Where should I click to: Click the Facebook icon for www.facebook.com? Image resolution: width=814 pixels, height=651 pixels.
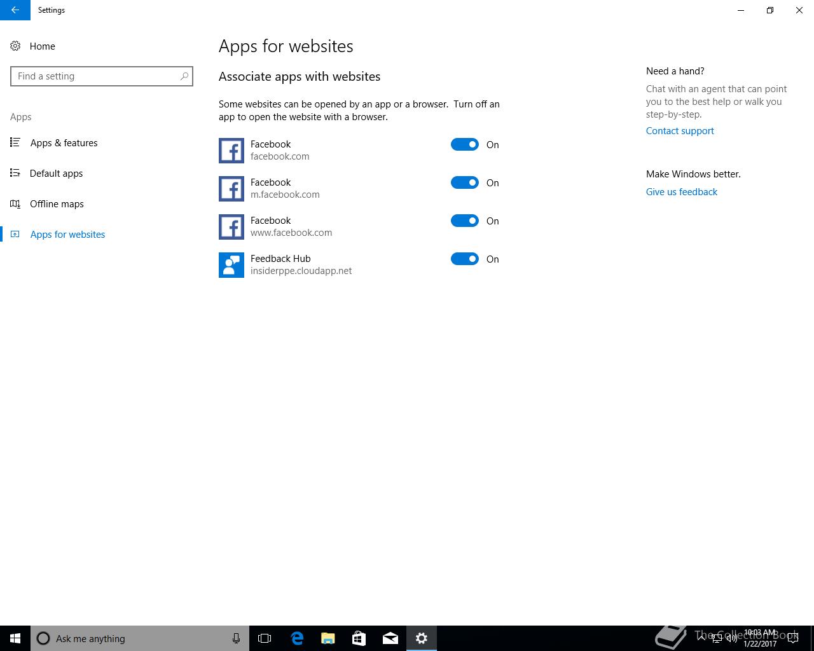pos(231,227)
